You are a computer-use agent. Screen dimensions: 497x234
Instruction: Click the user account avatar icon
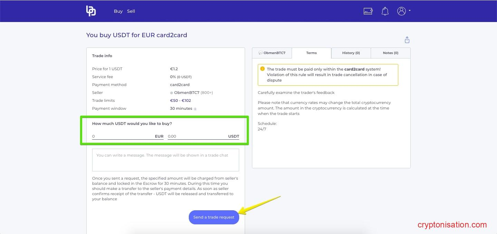[401, 11]
